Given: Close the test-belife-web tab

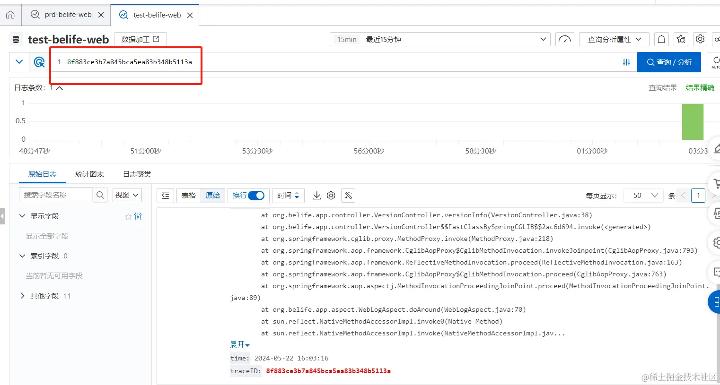Looking at the screenshot, I should tap(190, 15).
